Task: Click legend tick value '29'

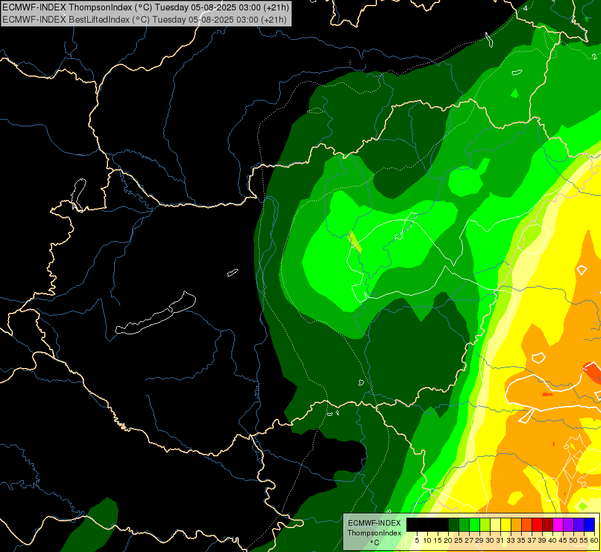Action: (x=479, y=540)
